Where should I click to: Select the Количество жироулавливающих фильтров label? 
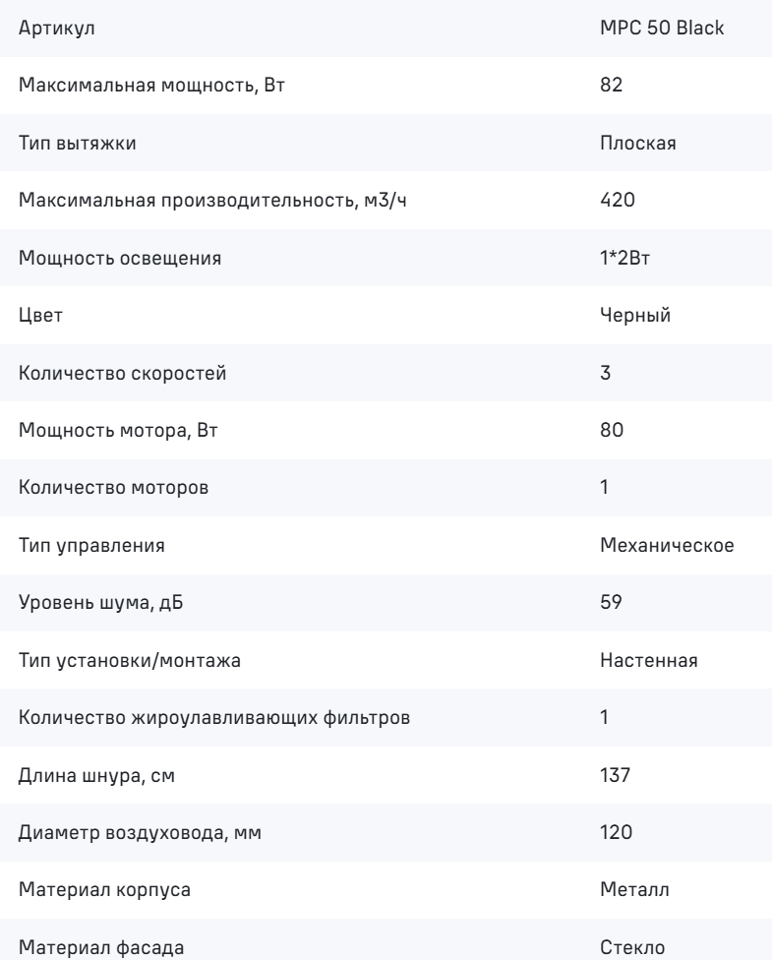coord(214,717)
